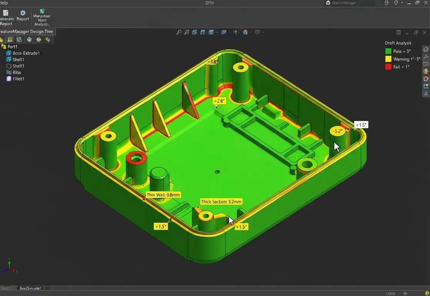Click the small hole at the floor center

(x=218, y=172)
